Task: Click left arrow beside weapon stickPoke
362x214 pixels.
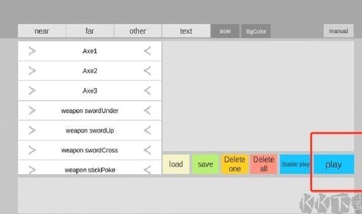Action: (x=147, y=170)
